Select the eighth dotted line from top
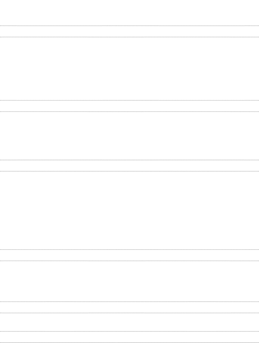Viewport: 259px width, 343px height. tap(129, 261)
